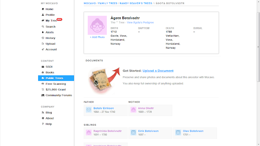Open Free Scanning page

coord(56,84)
